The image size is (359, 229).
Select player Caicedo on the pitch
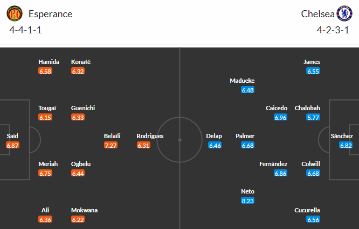[x=277, y=108]
